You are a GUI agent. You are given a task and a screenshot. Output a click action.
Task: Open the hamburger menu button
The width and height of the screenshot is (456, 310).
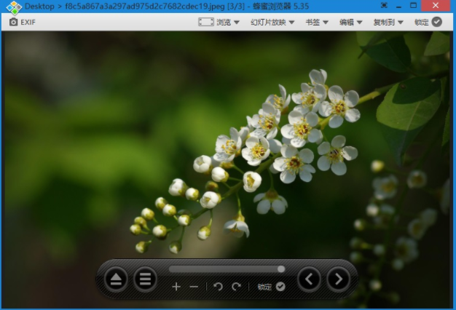tap(145, 279)
